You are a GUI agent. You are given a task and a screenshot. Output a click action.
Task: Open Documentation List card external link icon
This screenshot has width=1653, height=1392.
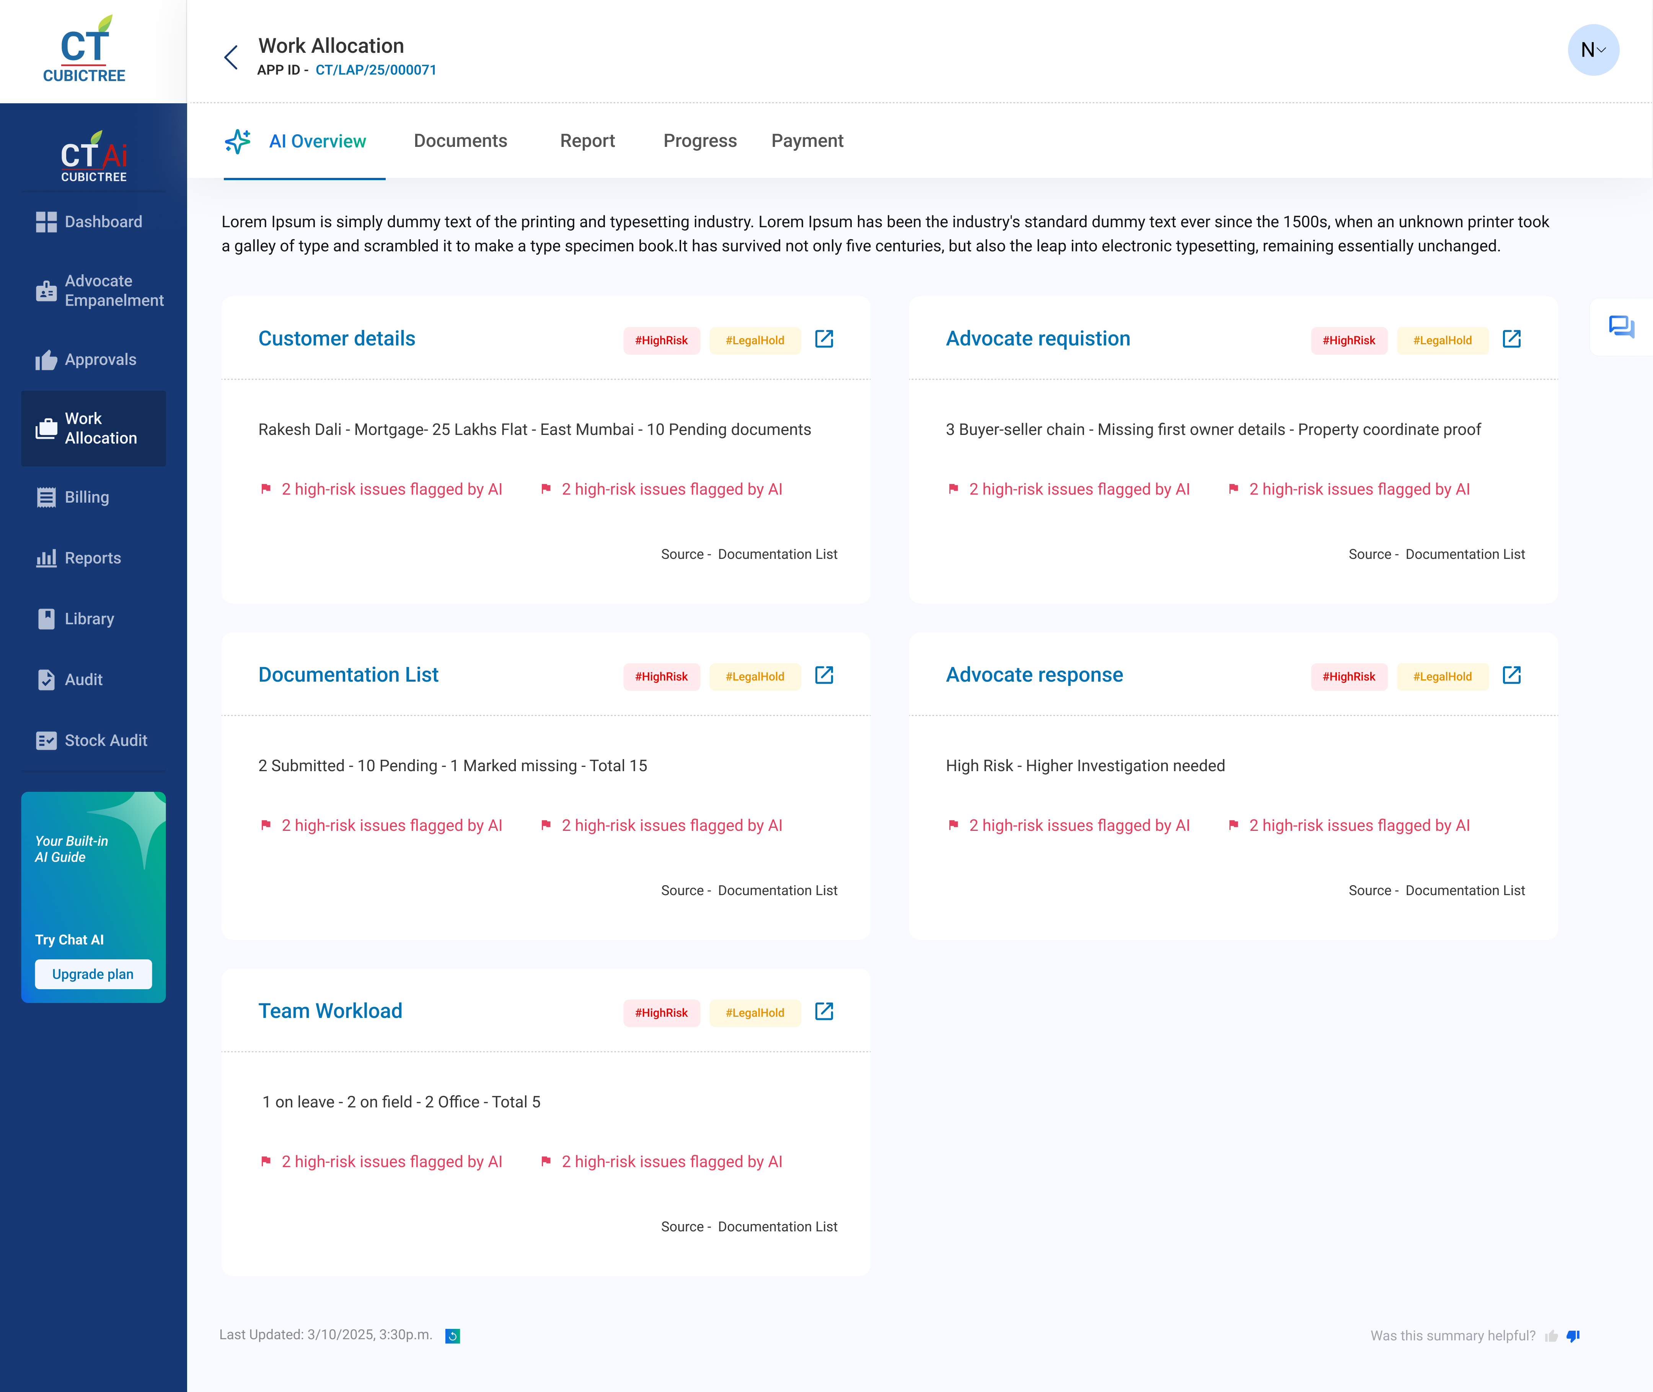point(823,675)
